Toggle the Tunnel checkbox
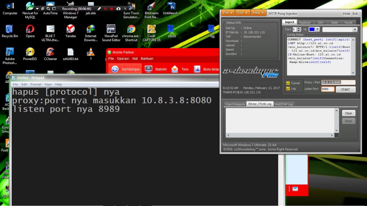 (288, 83)
